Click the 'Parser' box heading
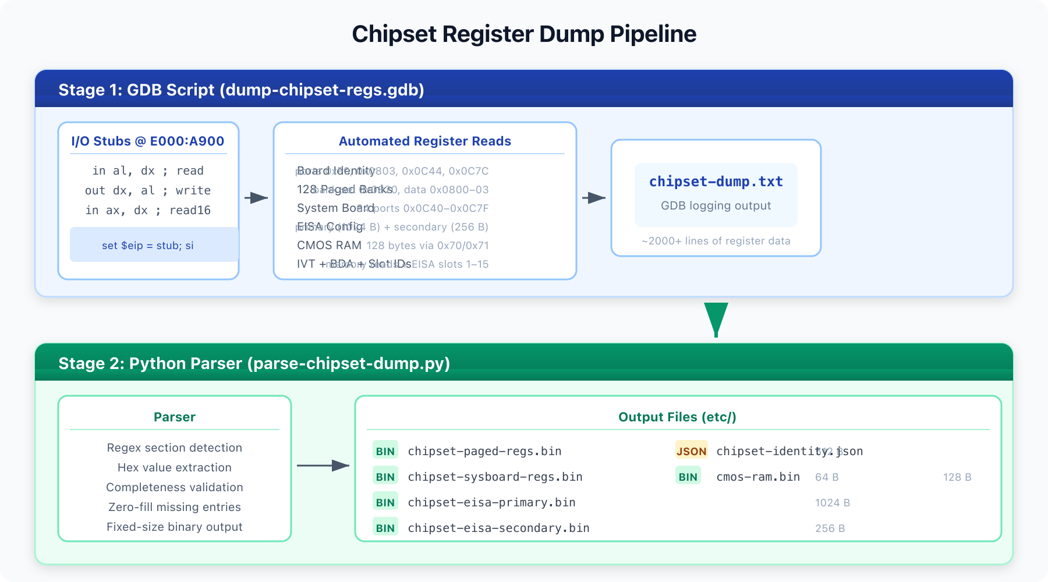Screen dimensions: 1048x582 click(175, 417)
